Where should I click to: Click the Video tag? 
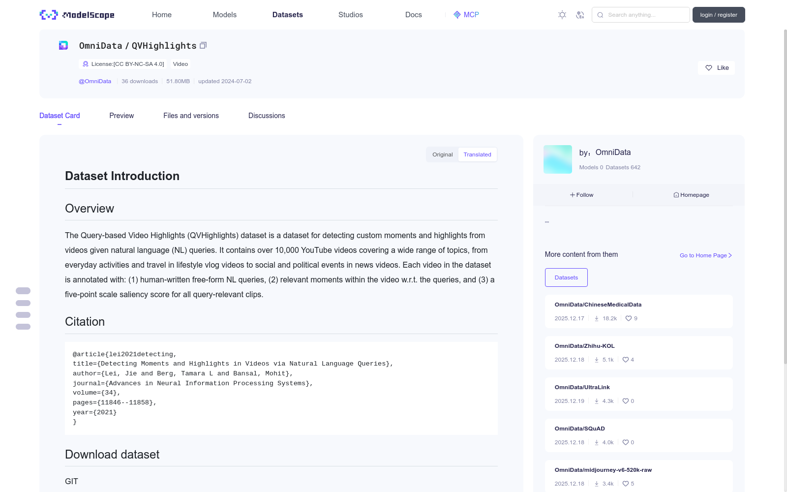(181, 64)
